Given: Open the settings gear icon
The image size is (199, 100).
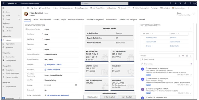Looking at the screenshot, I should [x=185, y=3].
